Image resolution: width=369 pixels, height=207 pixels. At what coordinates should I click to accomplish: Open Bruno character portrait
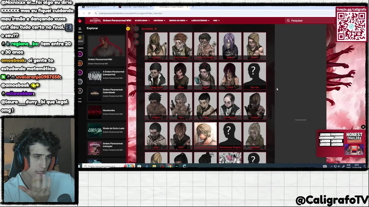255,46
